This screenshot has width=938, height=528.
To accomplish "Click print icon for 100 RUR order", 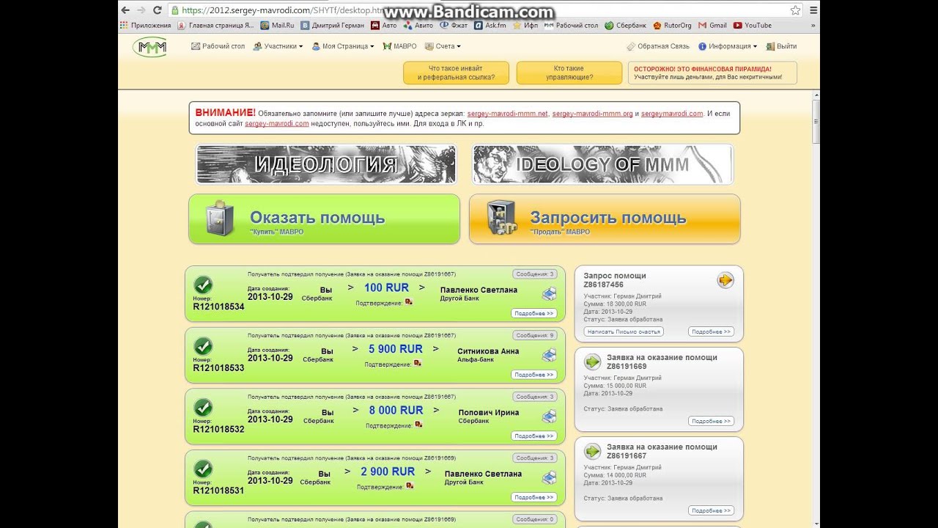I will click(549, 294).
